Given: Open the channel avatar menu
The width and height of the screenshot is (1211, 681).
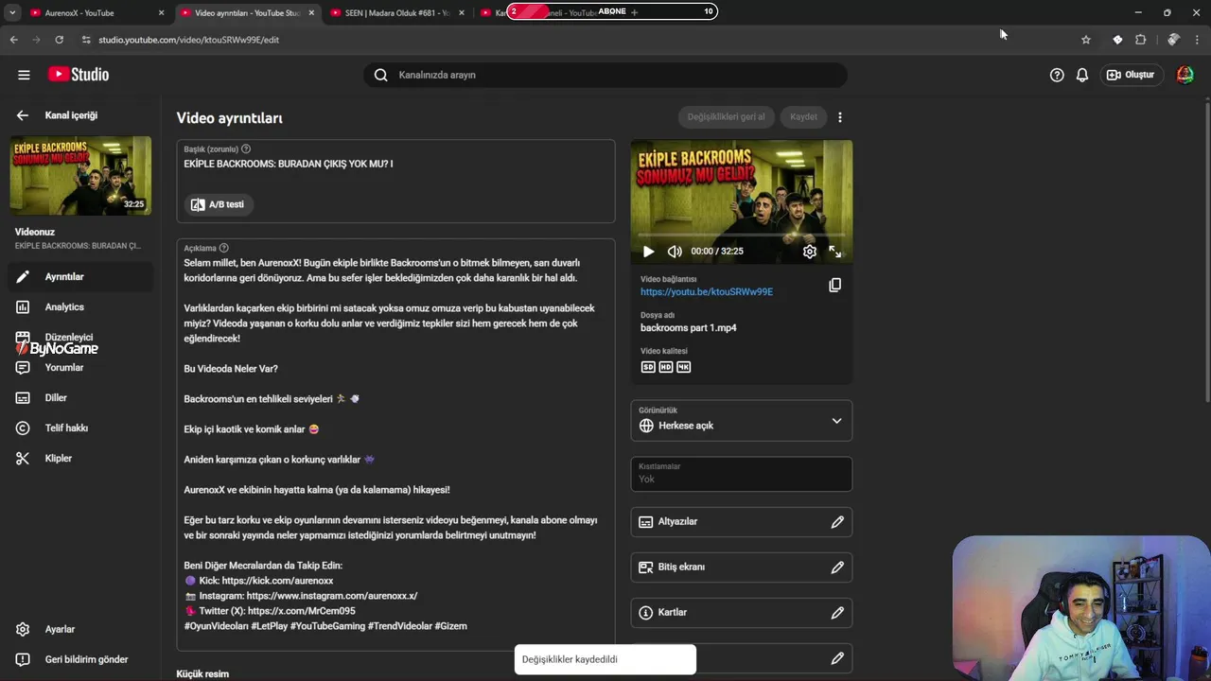Looking at the screenshot, I should [x=1185, y=75].
